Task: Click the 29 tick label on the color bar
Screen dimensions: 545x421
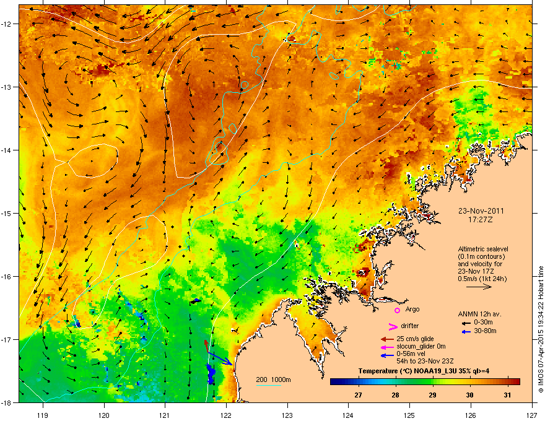Action: click(x=433, y=395)
